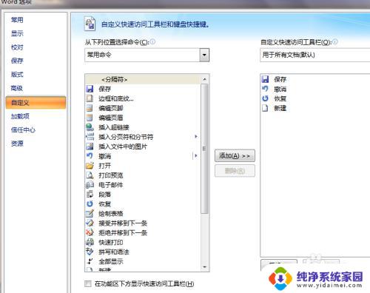
Task: Click the Undo icon in the right toolbar list
Action: coord(265,89)
